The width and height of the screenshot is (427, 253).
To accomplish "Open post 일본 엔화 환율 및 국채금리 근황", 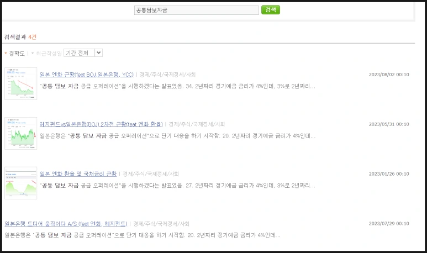I will click(x=78, y=174).
